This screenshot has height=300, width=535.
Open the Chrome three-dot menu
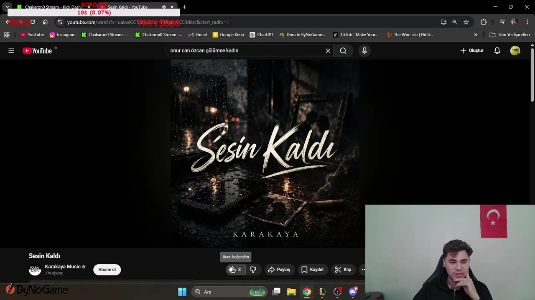[527, 22]
